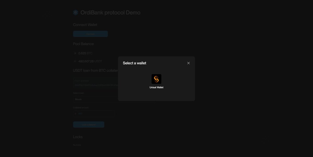Click the 0.625 BTC pool balance
This screenshot has width=313, height=157.
[x=85, y=53]
